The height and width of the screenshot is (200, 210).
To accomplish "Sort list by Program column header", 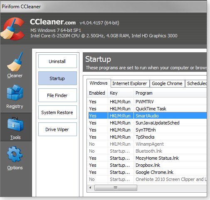I will click(x=170, y=93).
